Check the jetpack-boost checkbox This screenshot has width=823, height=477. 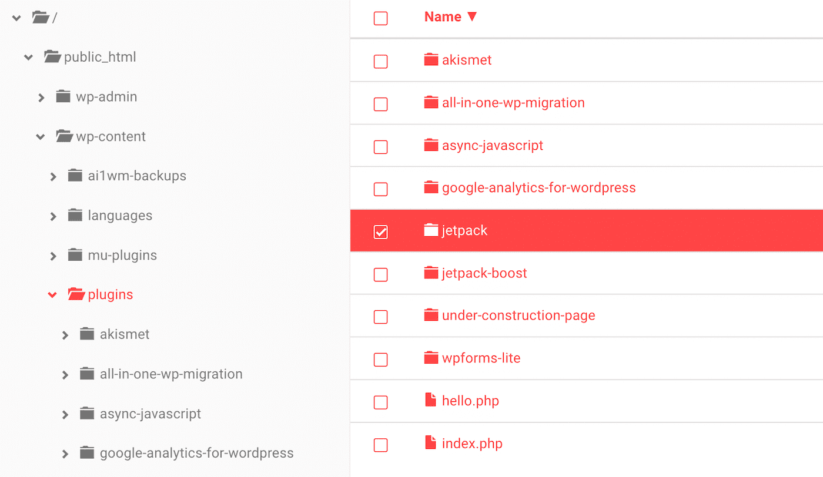[381, 274]
